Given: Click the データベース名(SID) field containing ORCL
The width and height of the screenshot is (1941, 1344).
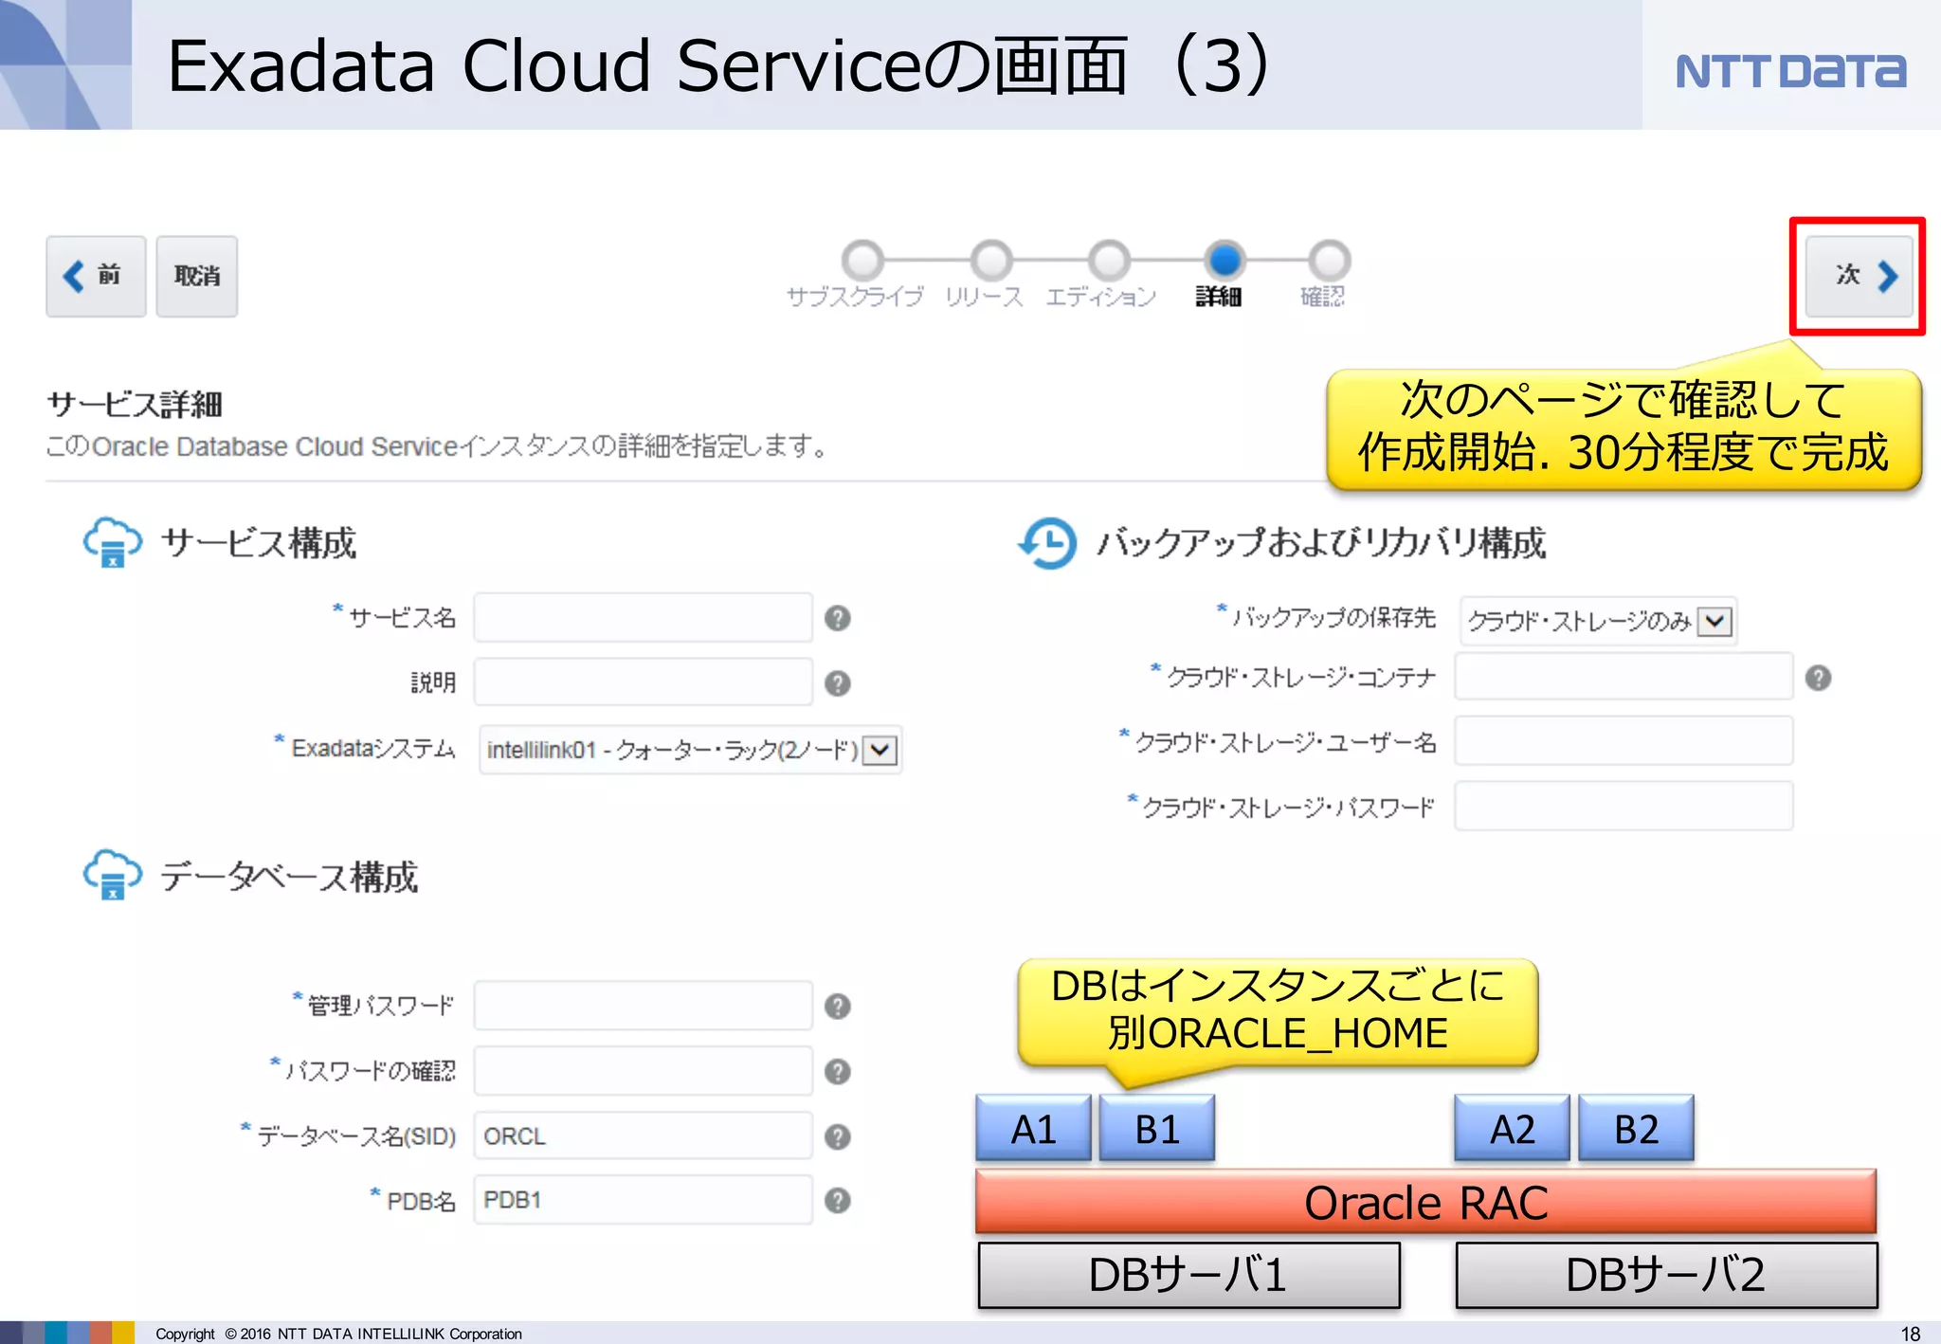Looking at the screenshot, I should click(x=644, y=1135).
